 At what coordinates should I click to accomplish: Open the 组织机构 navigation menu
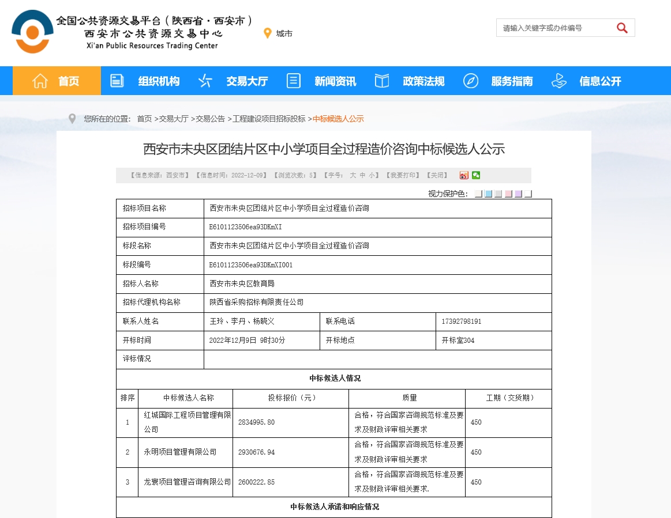point(159,81)
